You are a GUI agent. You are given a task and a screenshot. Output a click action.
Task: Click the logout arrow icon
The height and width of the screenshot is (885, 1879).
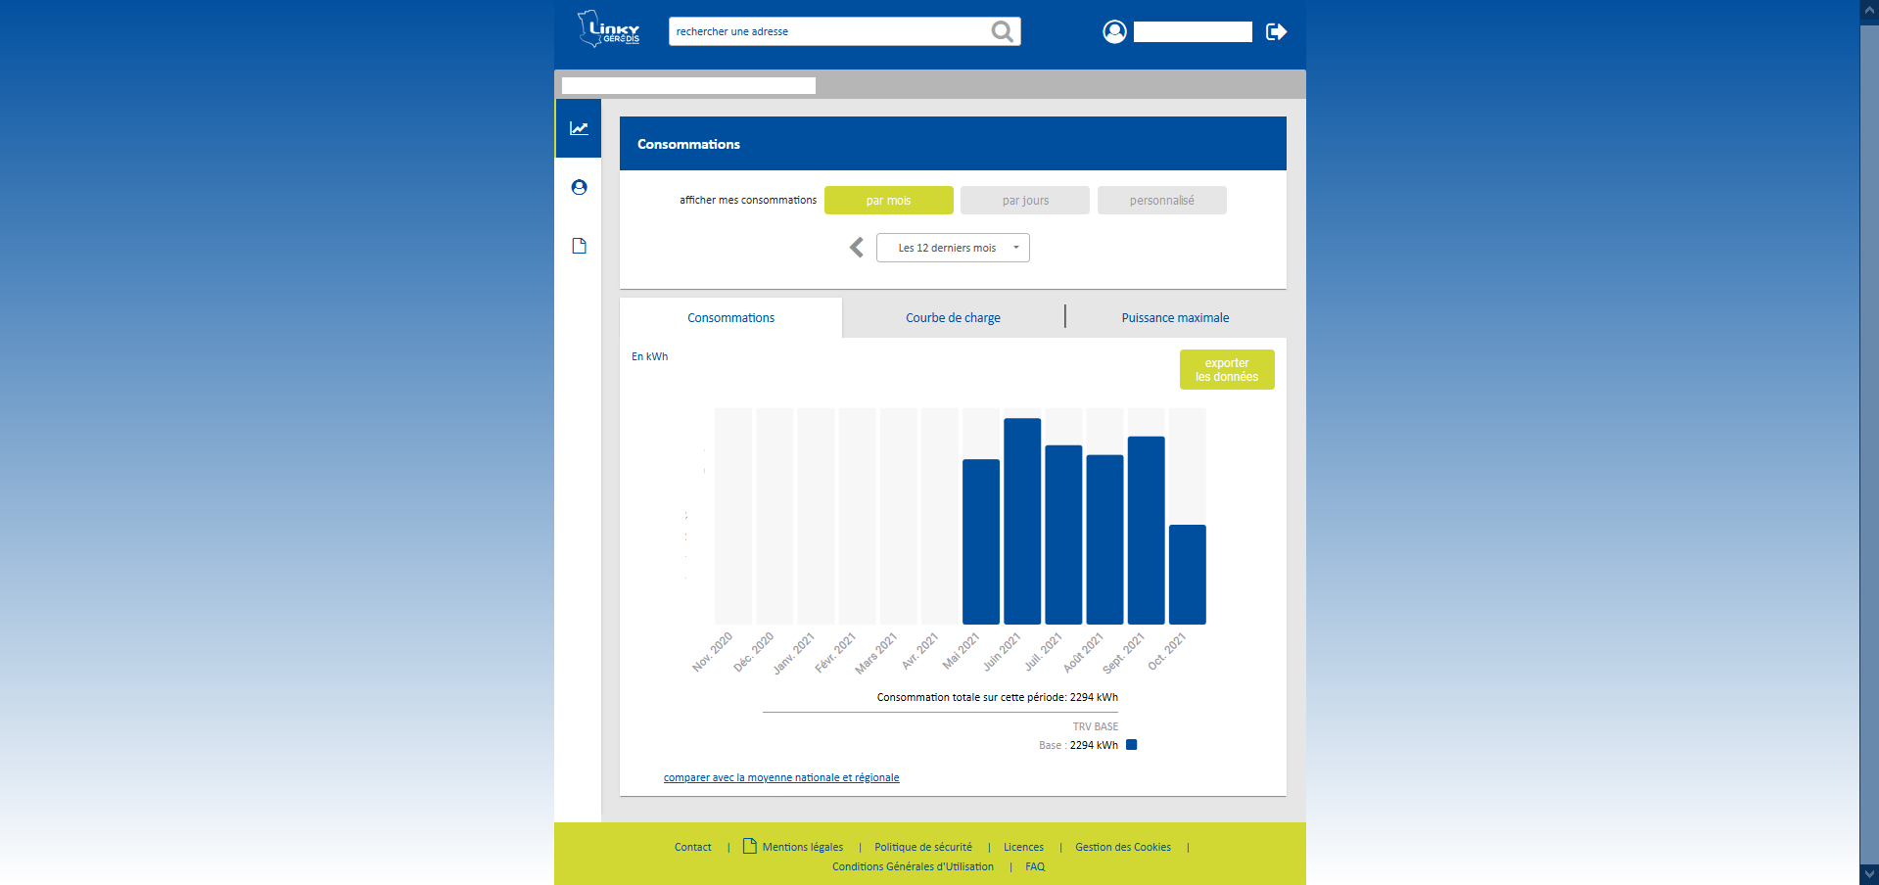(x=1276, y=31)
